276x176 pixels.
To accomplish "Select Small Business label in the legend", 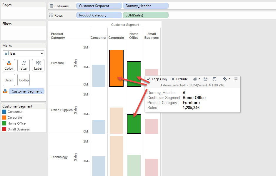I will pyautogui.click(x=19, y=129).
